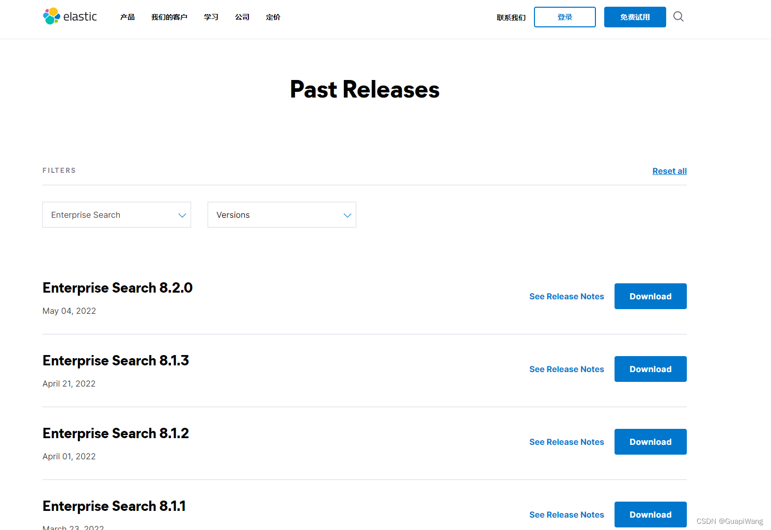Download Enterprise Search 8.1.1
This screenshot has width=771, height=530.
tap(650, 515)
